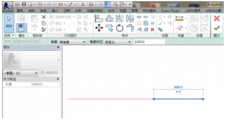Click the Aligned Dimension icon in quick access toolbar
This screenshot has height=120, width=226.
tap(61, 5)
